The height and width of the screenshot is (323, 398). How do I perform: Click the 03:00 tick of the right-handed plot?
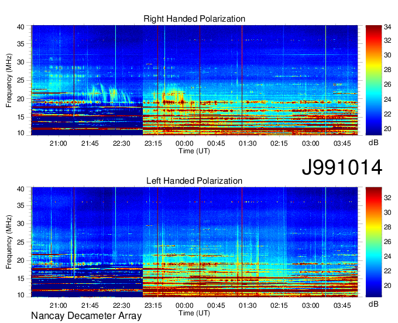(311, 143)
